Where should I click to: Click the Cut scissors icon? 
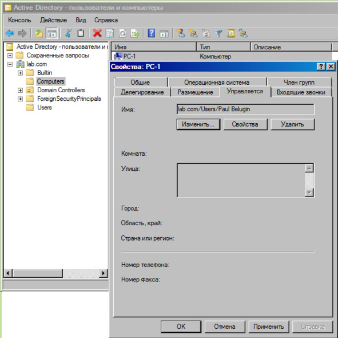click(x=68, y=33)
